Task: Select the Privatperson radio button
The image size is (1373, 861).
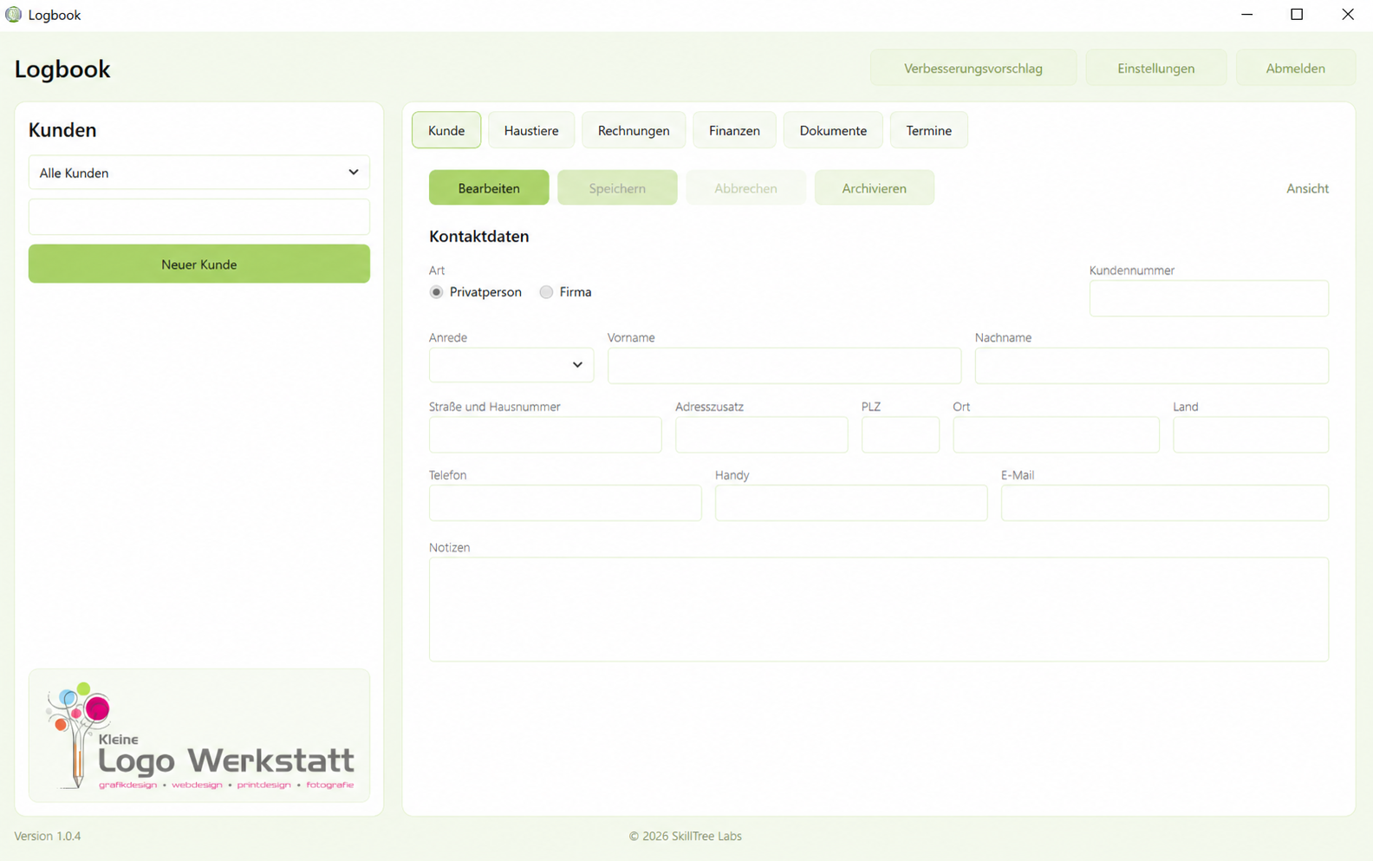Action: click(x=436, y=292)
